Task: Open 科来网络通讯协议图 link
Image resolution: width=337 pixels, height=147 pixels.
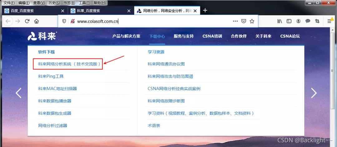Action: (166, 64)
